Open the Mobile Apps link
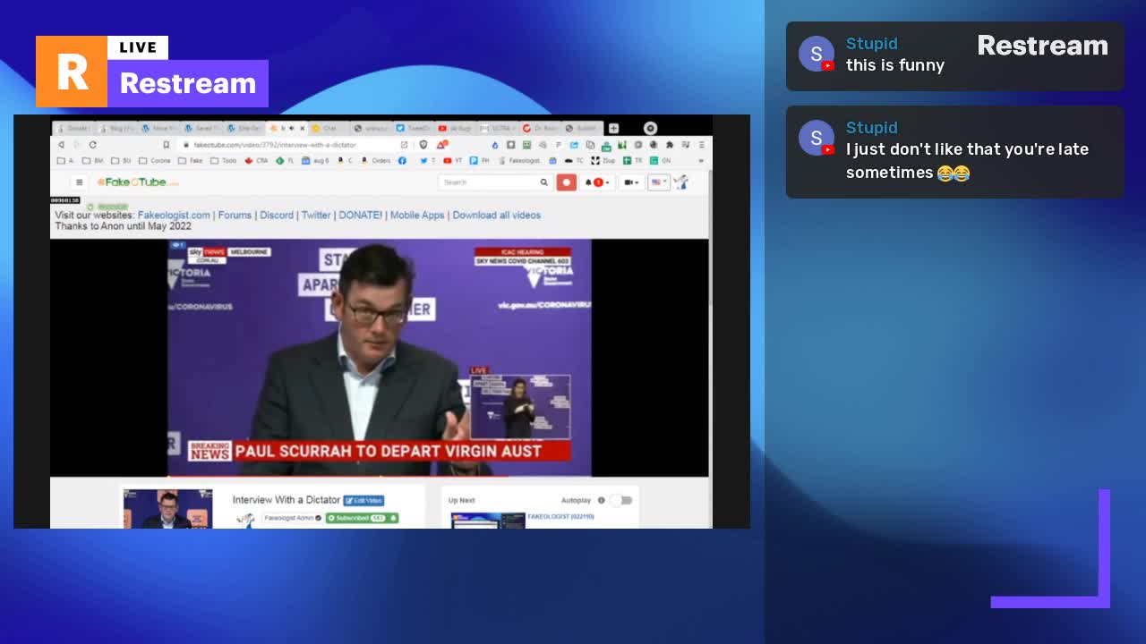 tap(417, 216)
